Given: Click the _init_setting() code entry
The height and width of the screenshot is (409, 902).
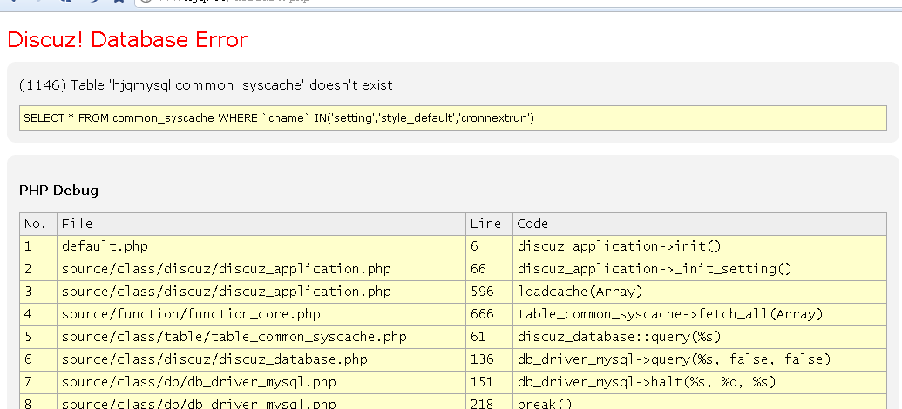Looking at the screenshot, I should tap(654, 269).
